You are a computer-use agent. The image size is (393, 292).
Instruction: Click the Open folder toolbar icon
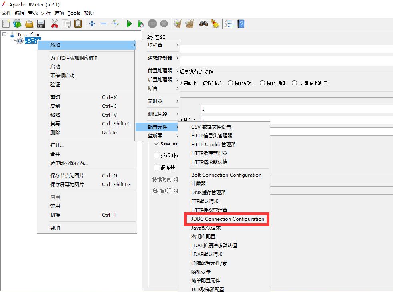29,24
